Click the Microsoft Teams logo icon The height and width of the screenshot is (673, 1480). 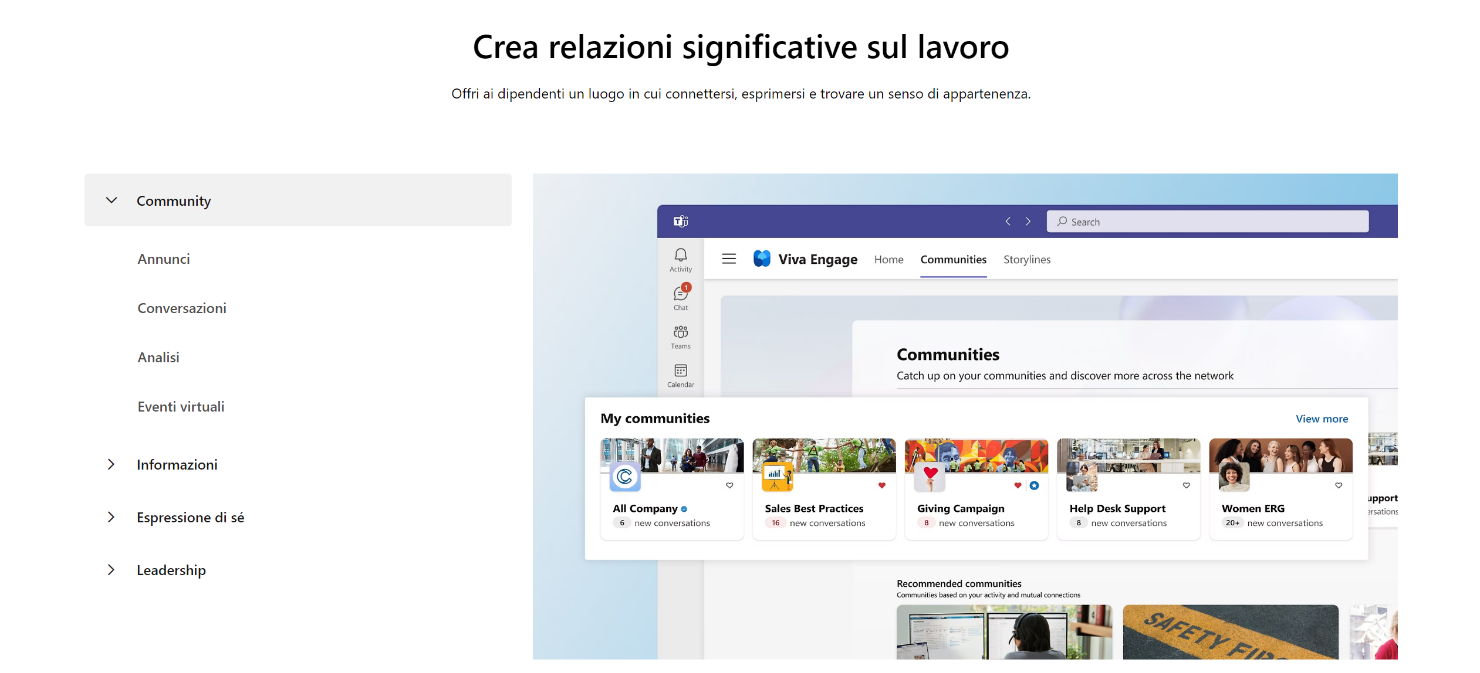(680, 222)
